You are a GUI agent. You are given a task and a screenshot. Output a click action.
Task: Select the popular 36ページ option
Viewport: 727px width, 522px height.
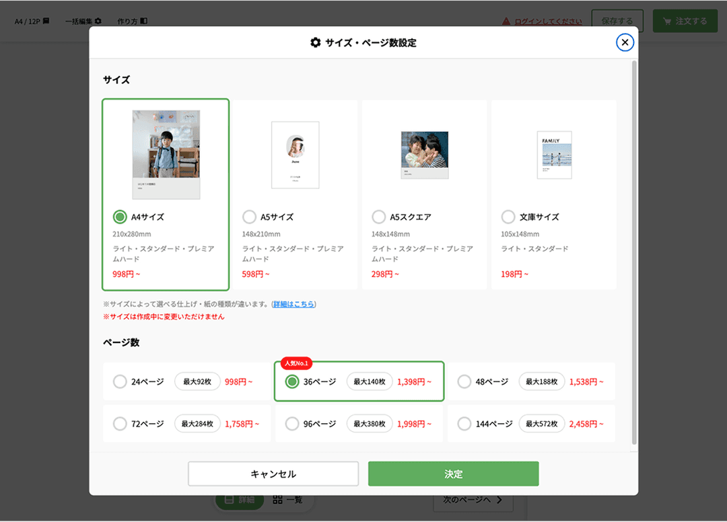(x=292, y=381)
